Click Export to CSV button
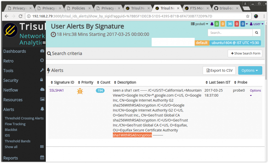The width and height of the screenshot is (268, 163). tap(219, 70)
